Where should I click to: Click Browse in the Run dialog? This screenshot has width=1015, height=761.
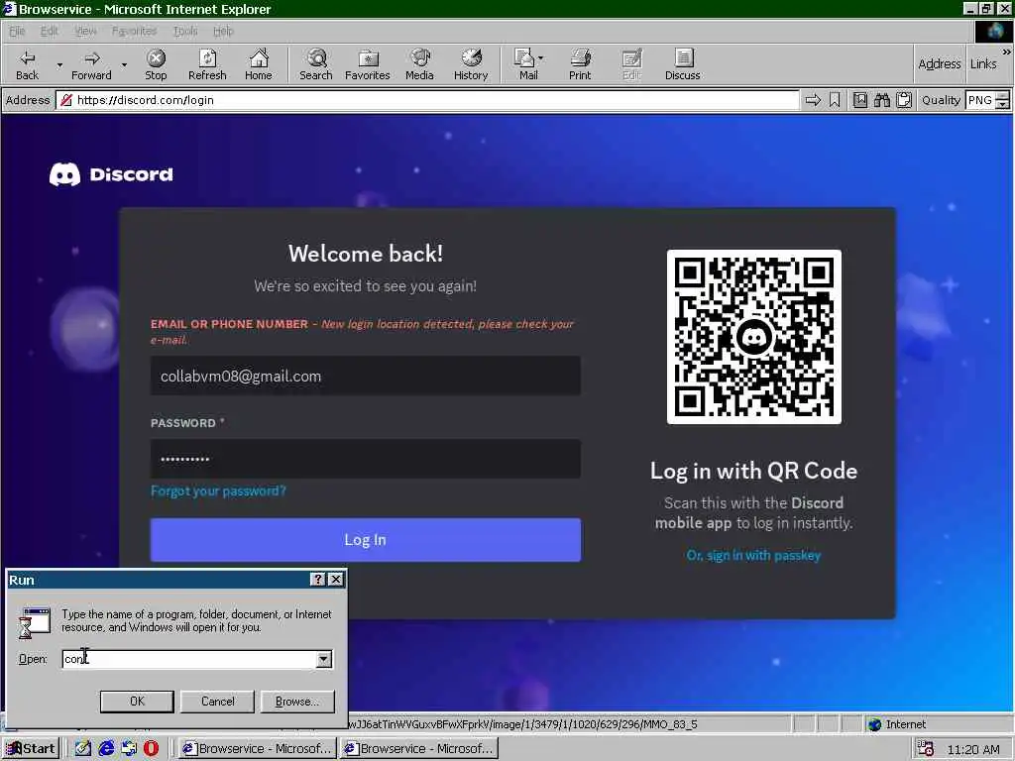point(297,702)
